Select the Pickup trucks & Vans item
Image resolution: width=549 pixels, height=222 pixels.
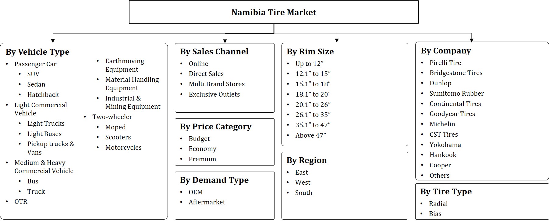tap(51, 148)
